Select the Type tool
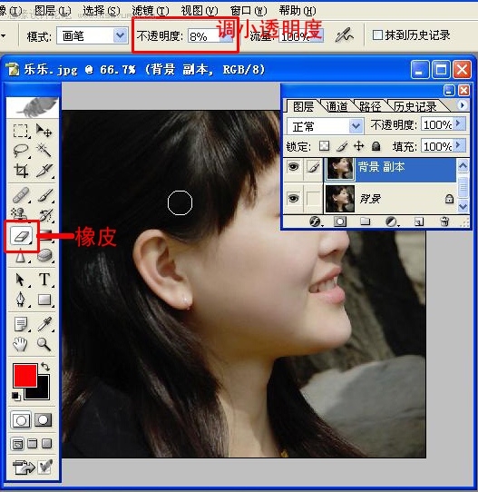 pyautogui.click(x=44, y=280)
